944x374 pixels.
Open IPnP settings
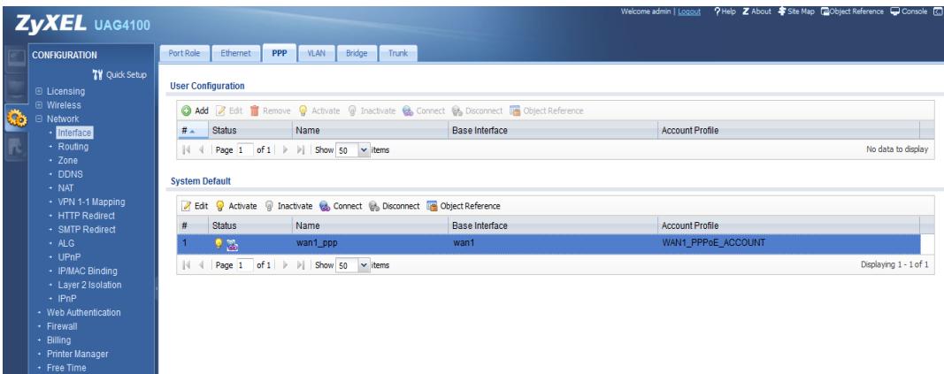click(x=67, y=299)
